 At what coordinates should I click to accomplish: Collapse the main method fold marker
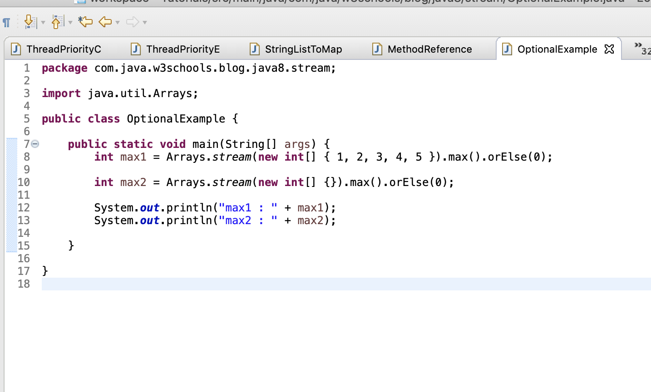35,144
